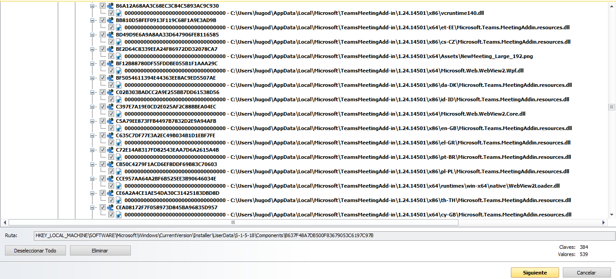
Task: Click file icon of the Microsoft.Web.WebView2.Wpf.dll value
Action: point(119,71)
